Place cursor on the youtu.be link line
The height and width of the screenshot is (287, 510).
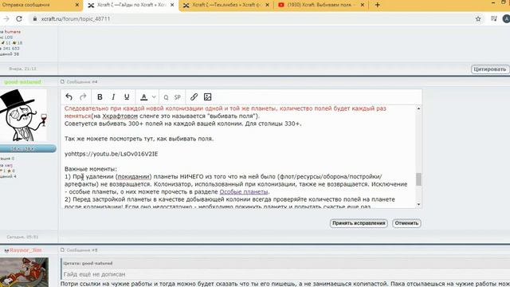coord(112,154)
